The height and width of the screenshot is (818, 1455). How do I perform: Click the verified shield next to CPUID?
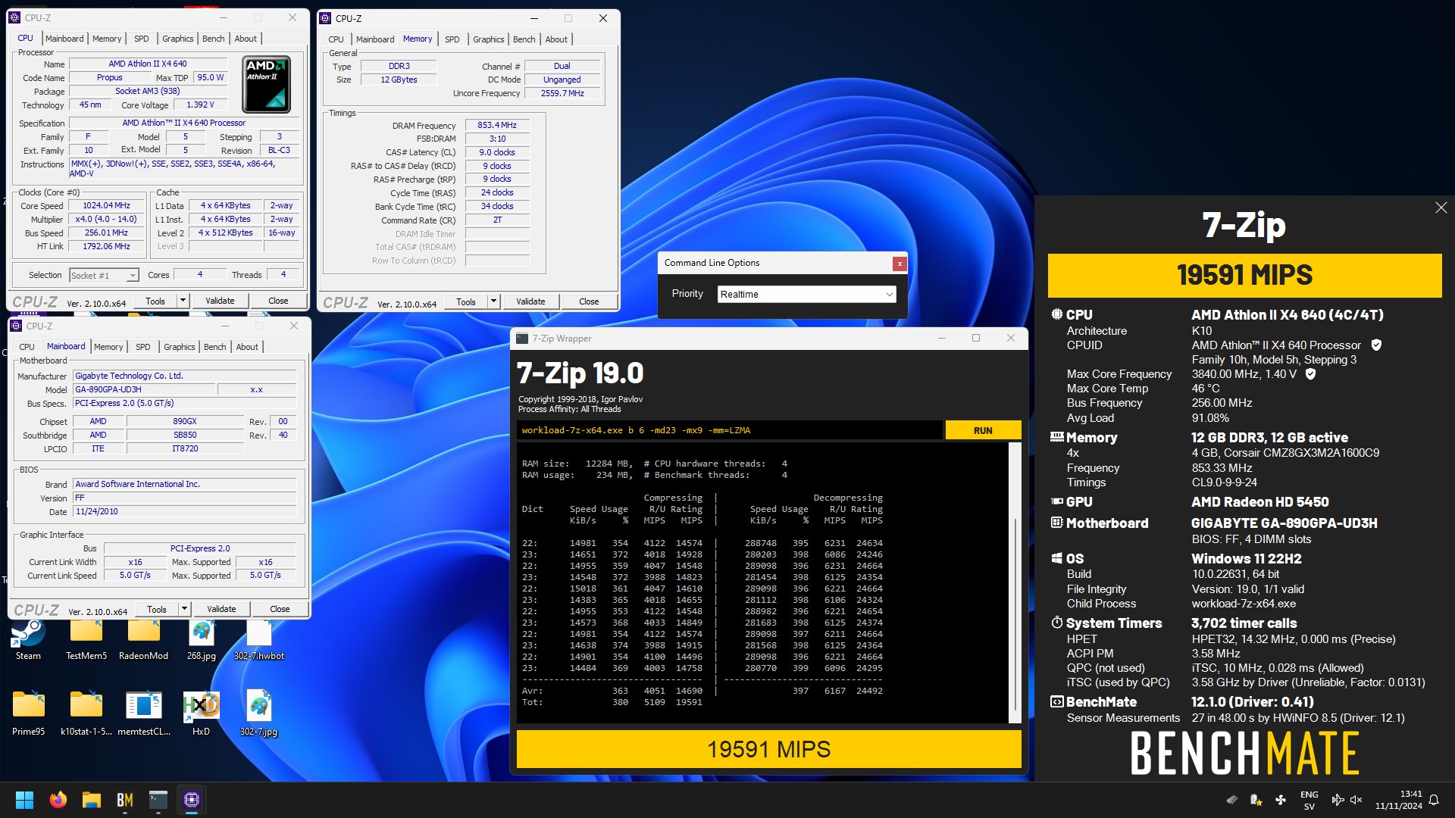point(1377,345)
